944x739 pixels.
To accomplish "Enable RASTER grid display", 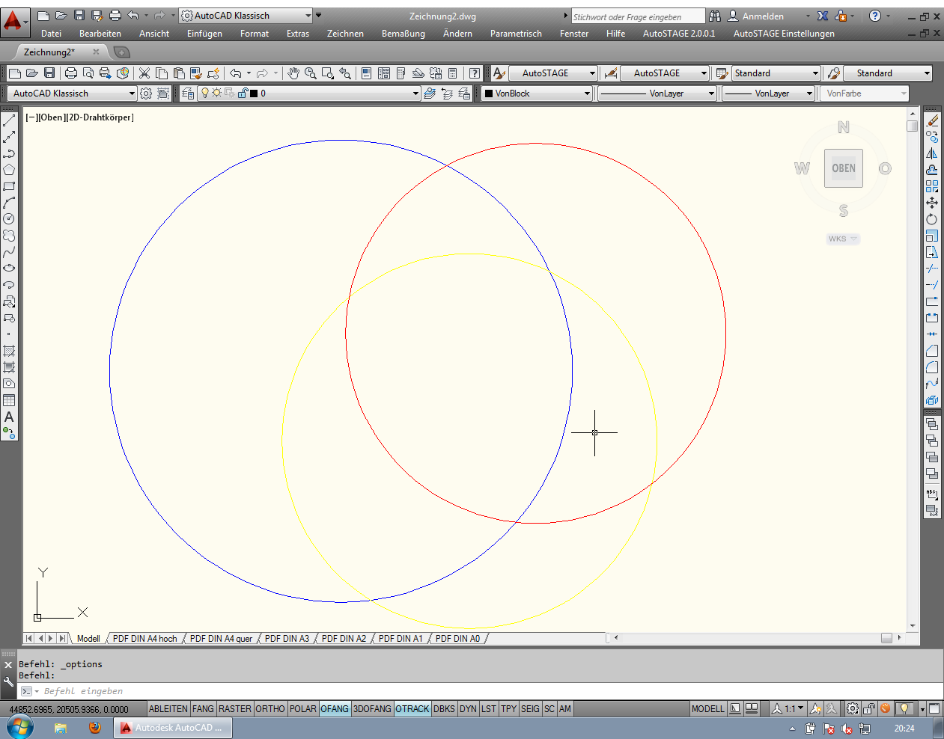I will pos(235,709).
